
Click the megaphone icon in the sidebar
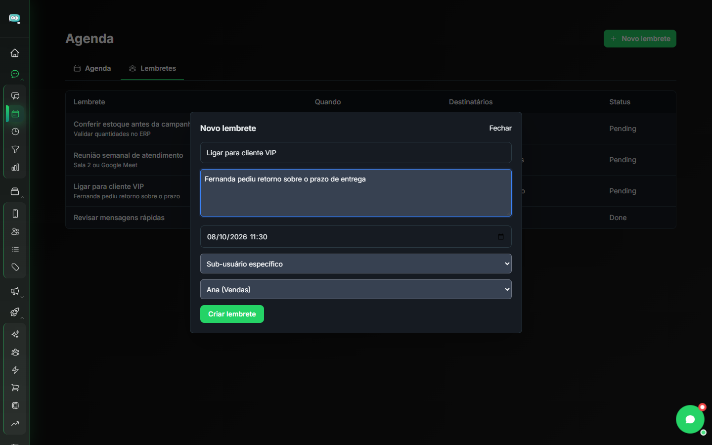(15, 291)
